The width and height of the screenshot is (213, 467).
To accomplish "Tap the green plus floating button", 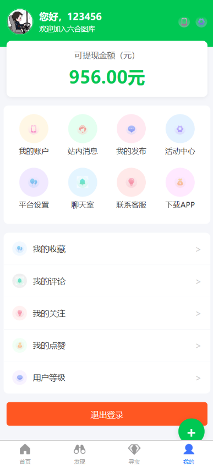I will pos(192,432).
